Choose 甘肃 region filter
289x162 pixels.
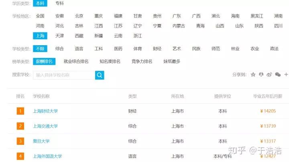point(138,16)
